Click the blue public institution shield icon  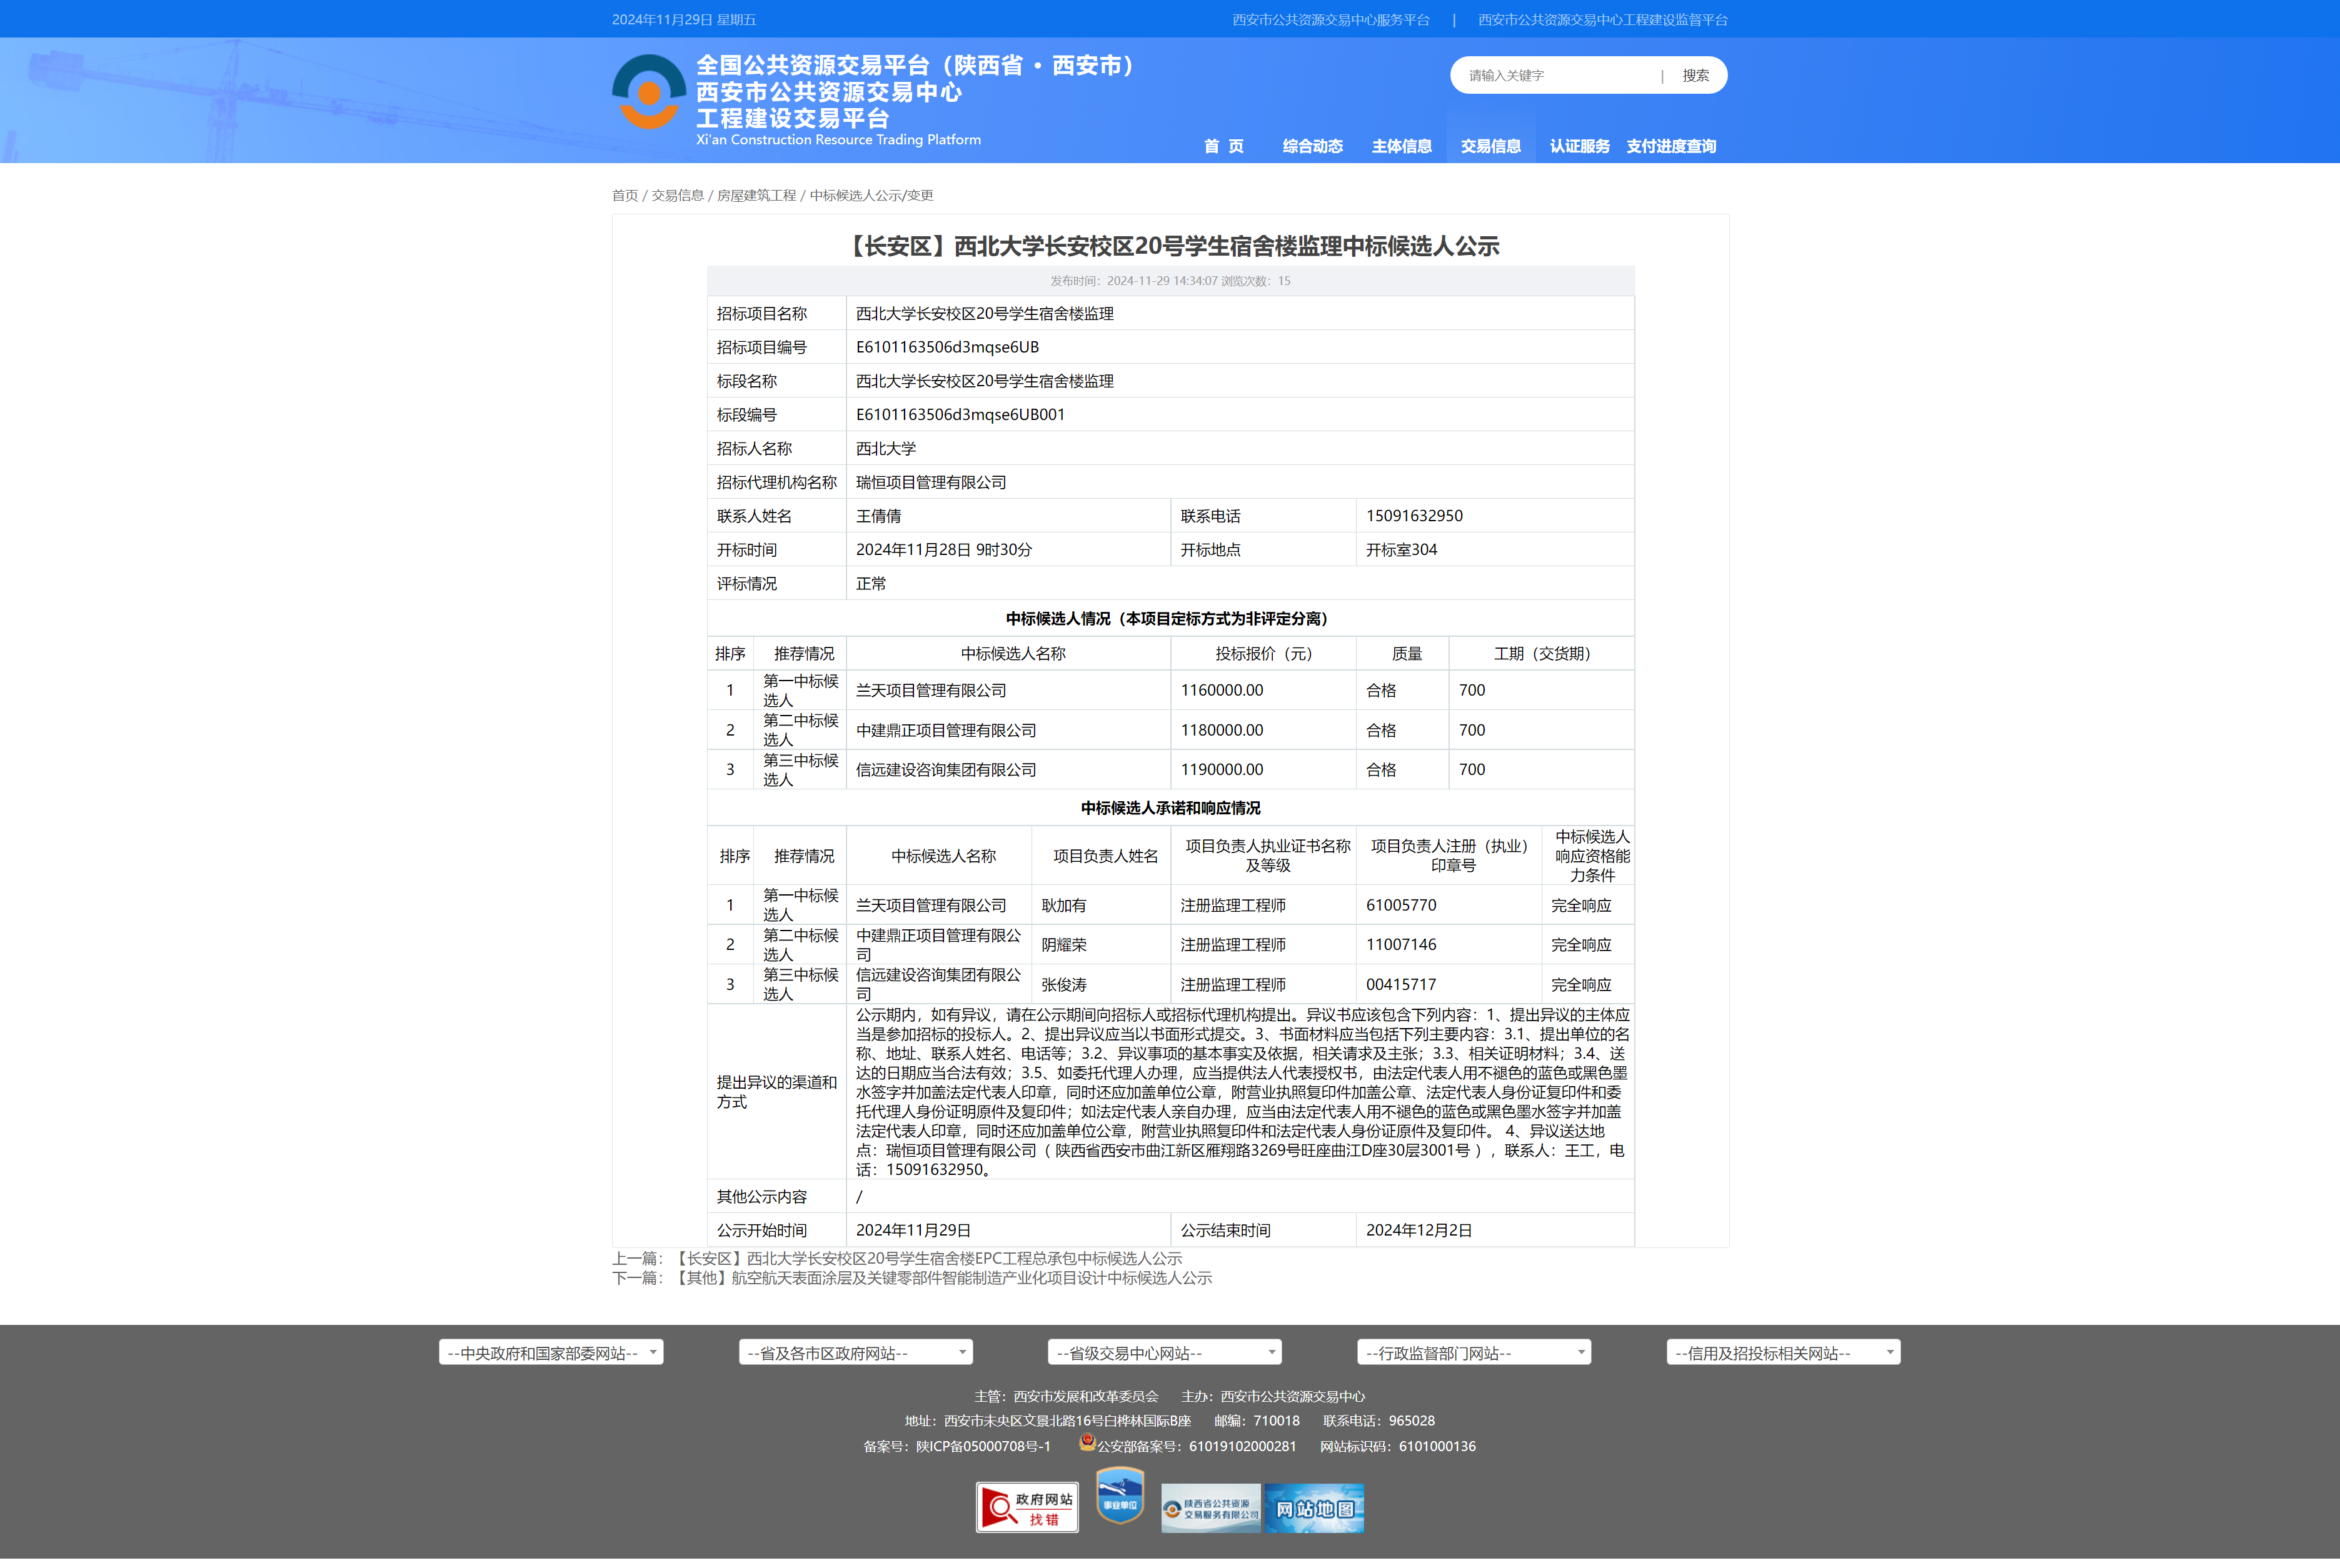click(x=1120, y=1496)
